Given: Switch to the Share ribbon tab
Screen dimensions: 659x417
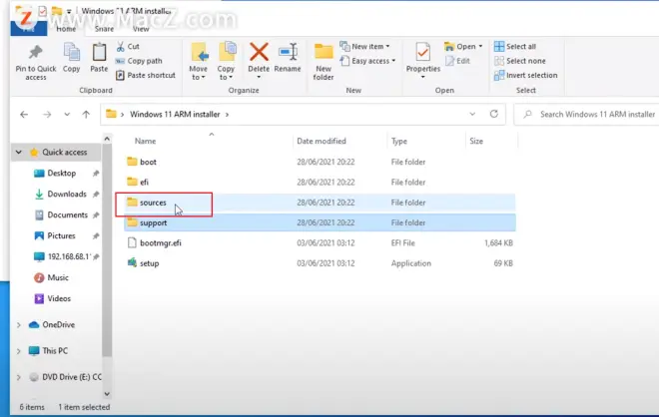Looking at the screenshot, I should click(x=104, y=29).
